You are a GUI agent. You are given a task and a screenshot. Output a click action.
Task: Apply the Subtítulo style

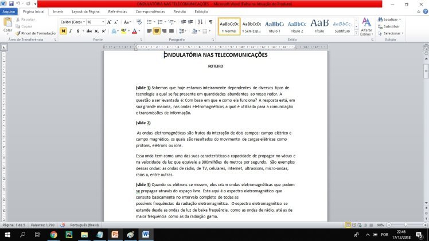pyautogui.click(x=342, y=26)
